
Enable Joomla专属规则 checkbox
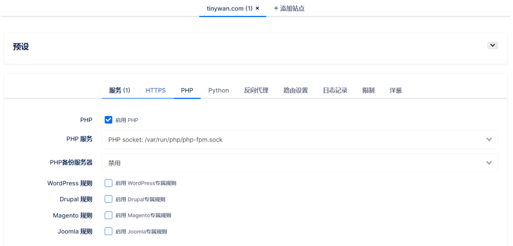click(108, 231)
